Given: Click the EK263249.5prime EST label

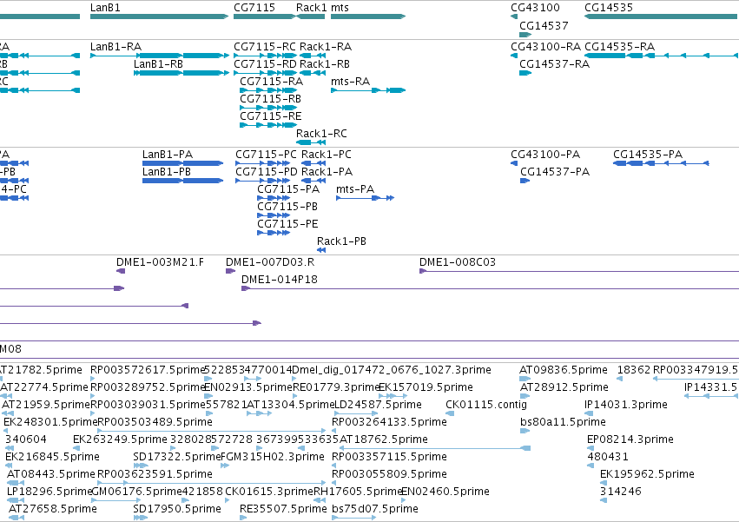Looking at the screenshot, I should point(120,440).
